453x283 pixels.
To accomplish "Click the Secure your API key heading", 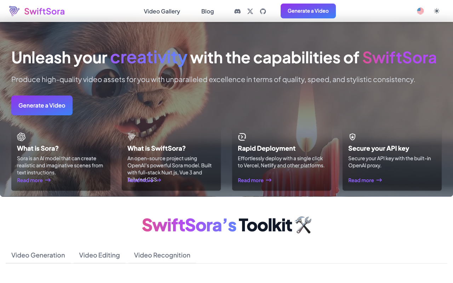I will click(379, 148).
